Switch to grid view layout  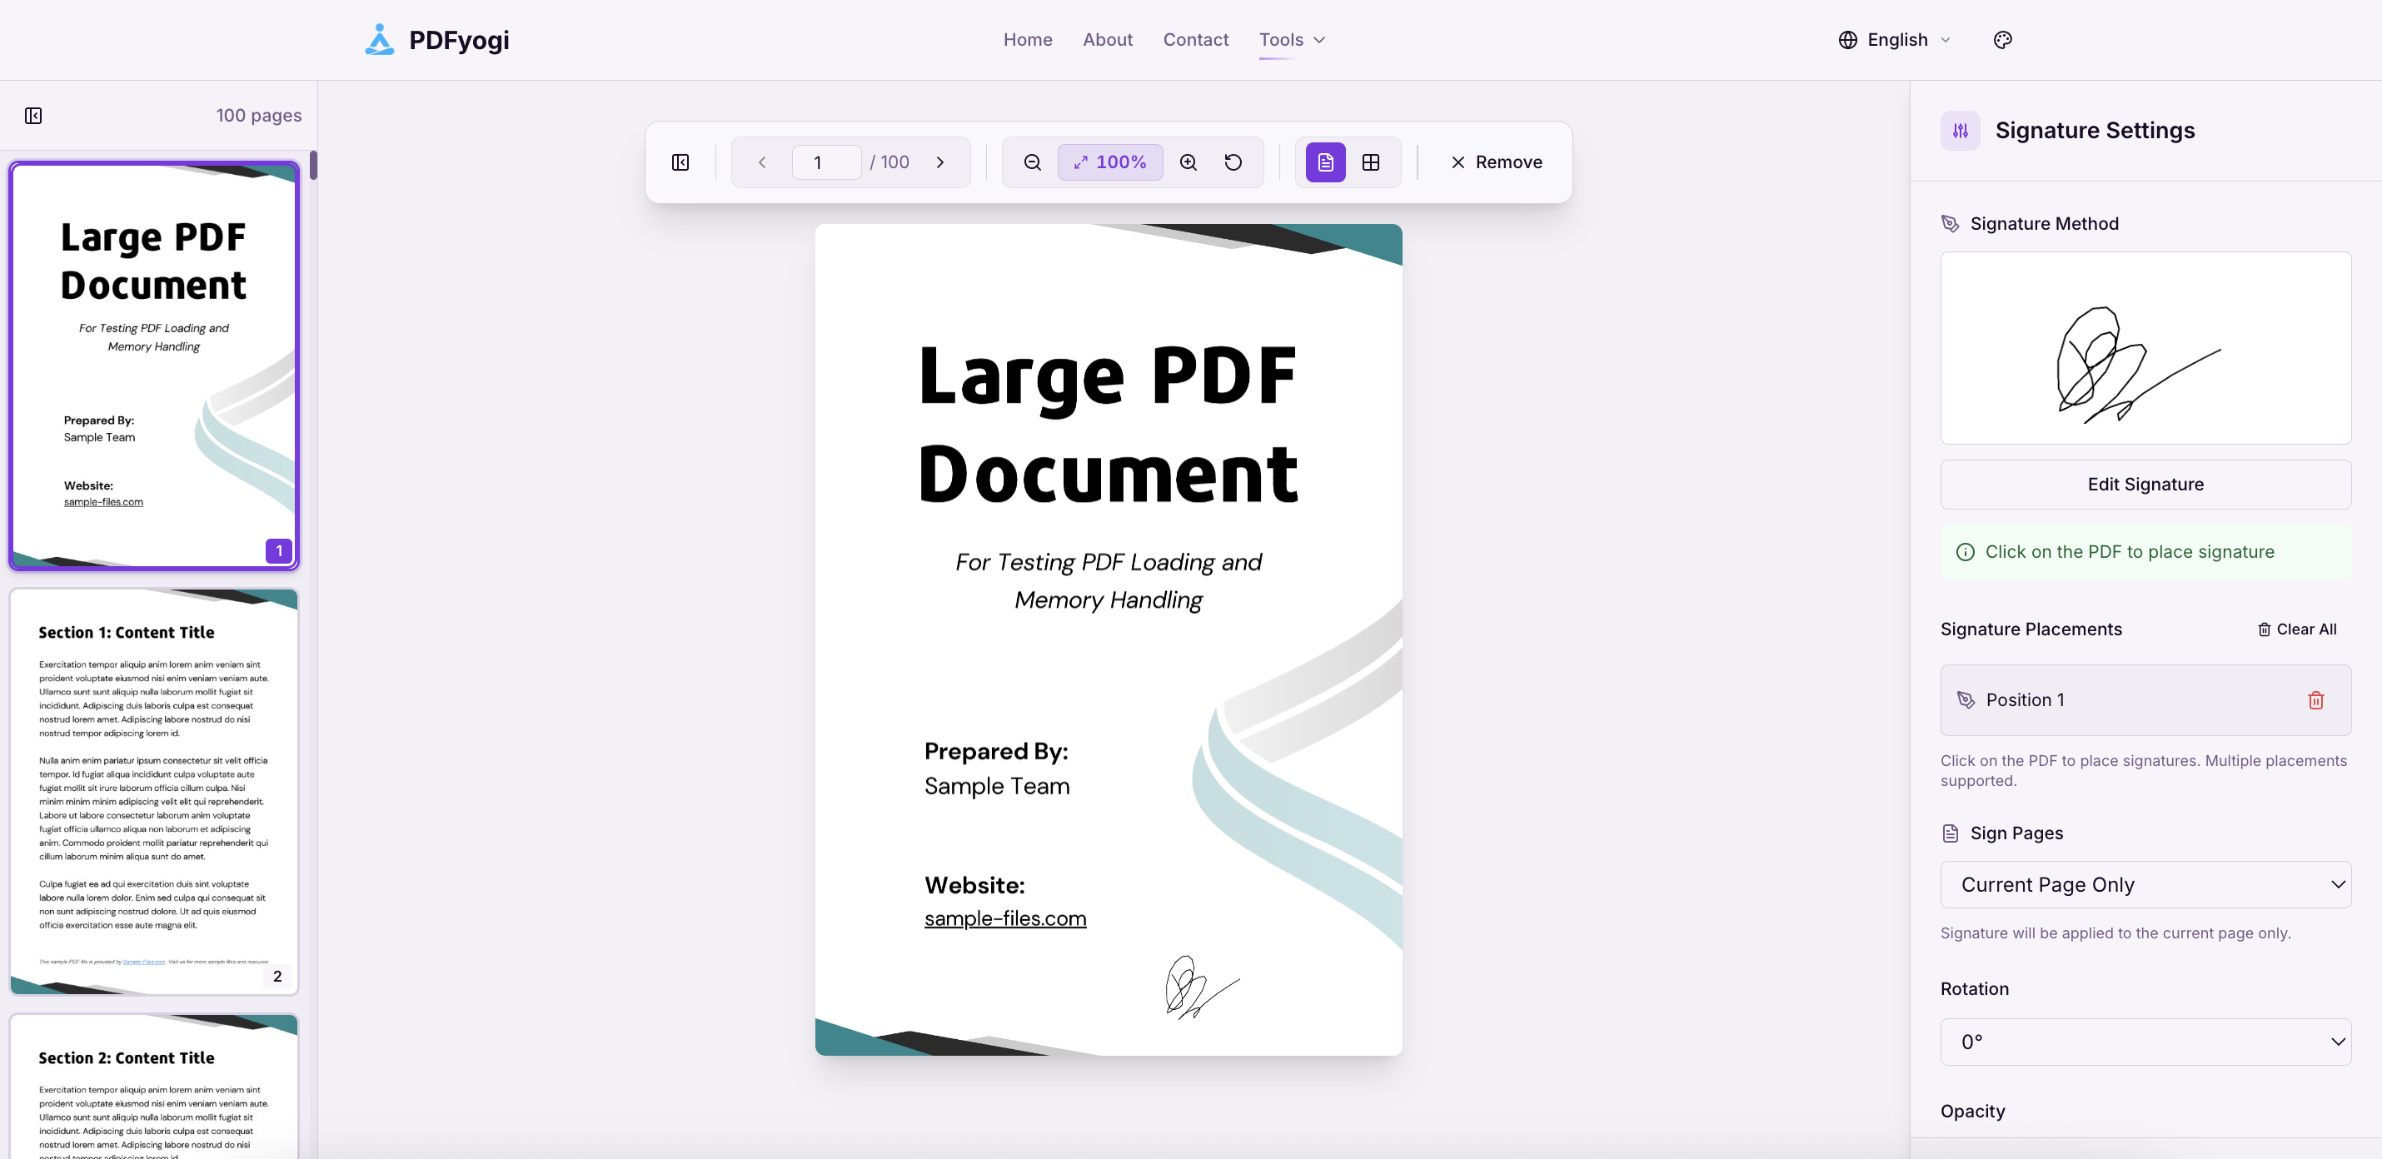point(1371,162)
